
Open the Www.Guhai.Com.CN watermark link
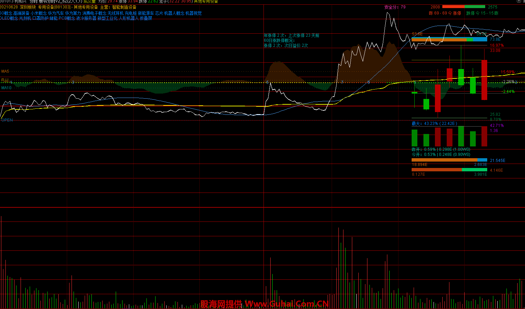(x=287, y=304)
